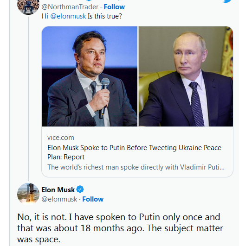Select the "No, it is not" reply text

[x=42, y=217]
